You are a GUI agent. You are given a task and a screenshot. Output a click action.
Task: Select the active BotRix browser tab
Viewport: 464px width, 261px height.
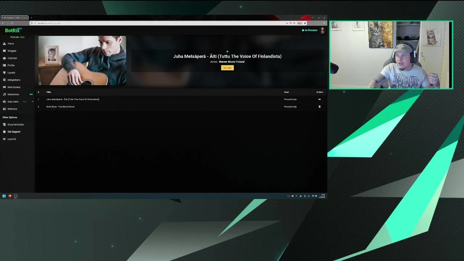coord(14,18)
